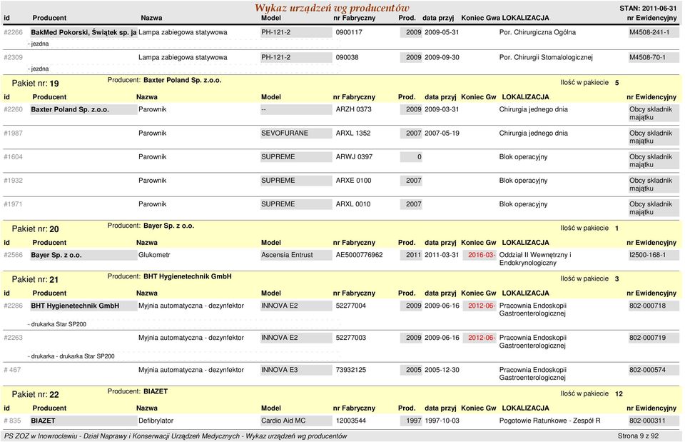Select serial number '12003544'

click(x=350, y=421)
